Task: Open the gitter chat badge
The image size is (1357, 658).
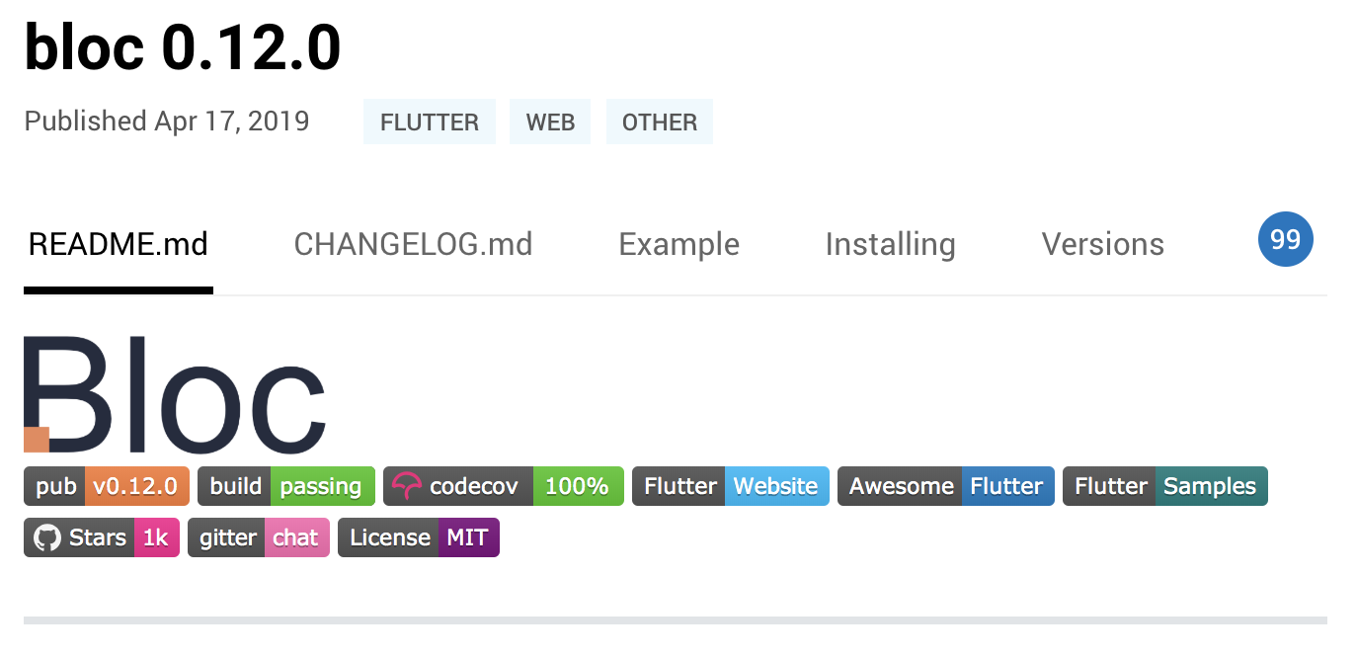Action: click(x=259, y=537)
